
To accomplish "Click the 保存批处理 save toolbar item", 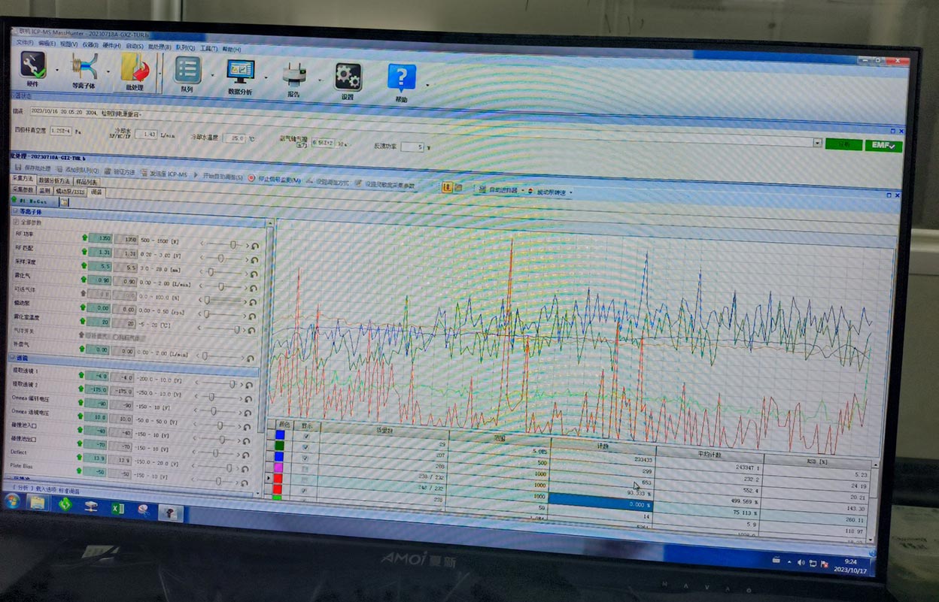I will click(32, 168).
